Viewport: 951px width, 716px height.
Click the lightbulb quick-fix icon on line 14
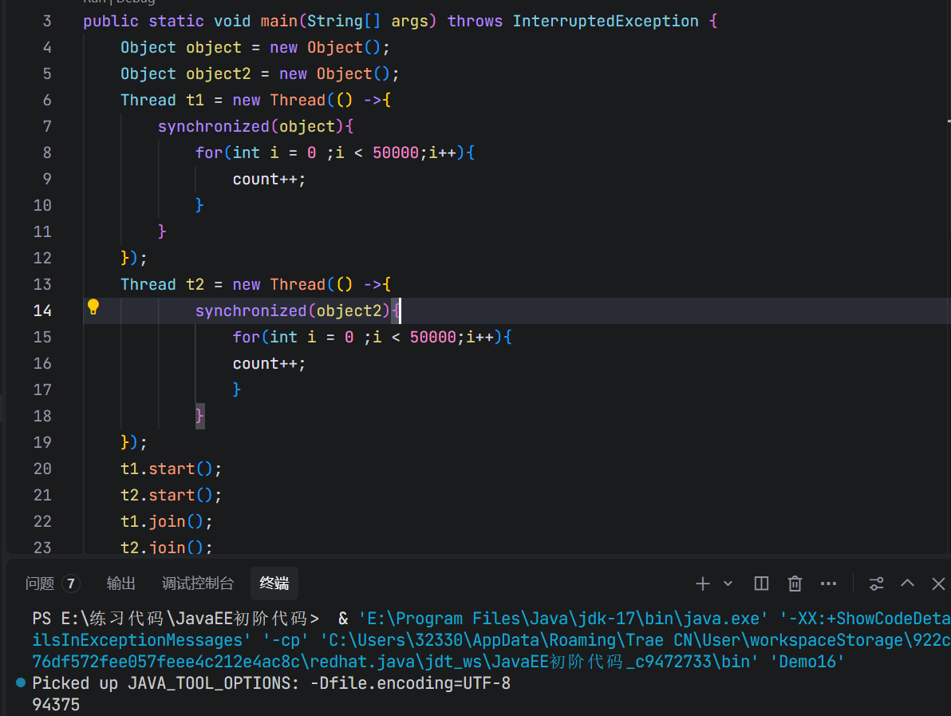pyautogui.click(x=93, y=307)
